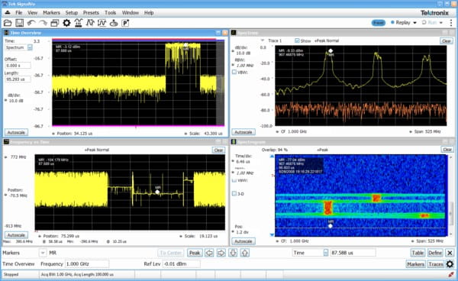Click the Define markers button

click(x=435, y=253)
